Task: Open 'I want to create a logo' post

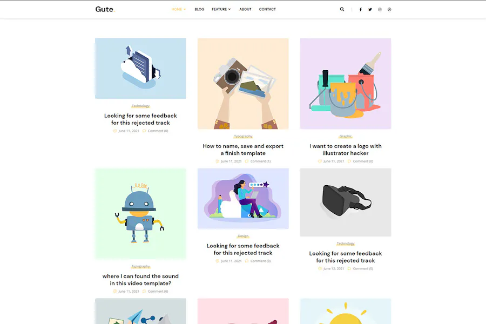Action: tap(345, 150)
